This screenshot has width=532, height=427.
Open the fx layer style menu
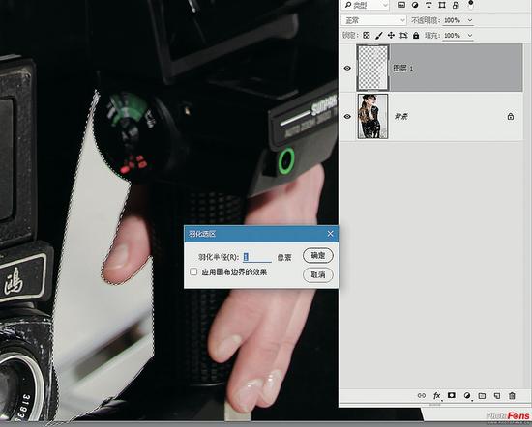pos(436,395)
